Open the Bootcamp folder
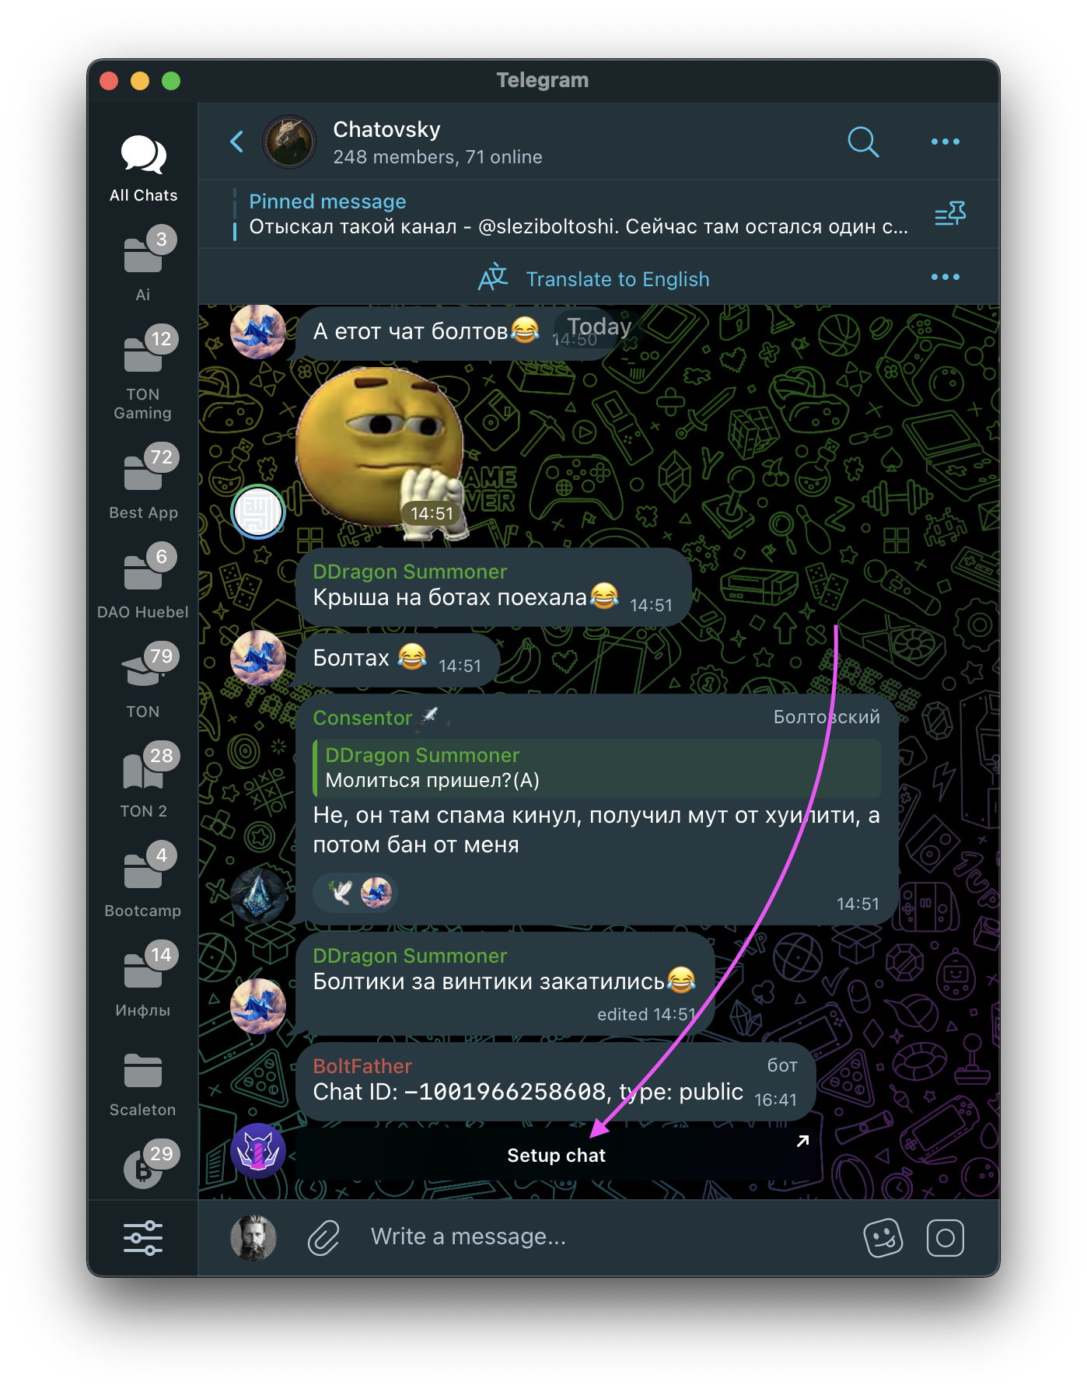The image size is (1087, 1392). (143, 880)
